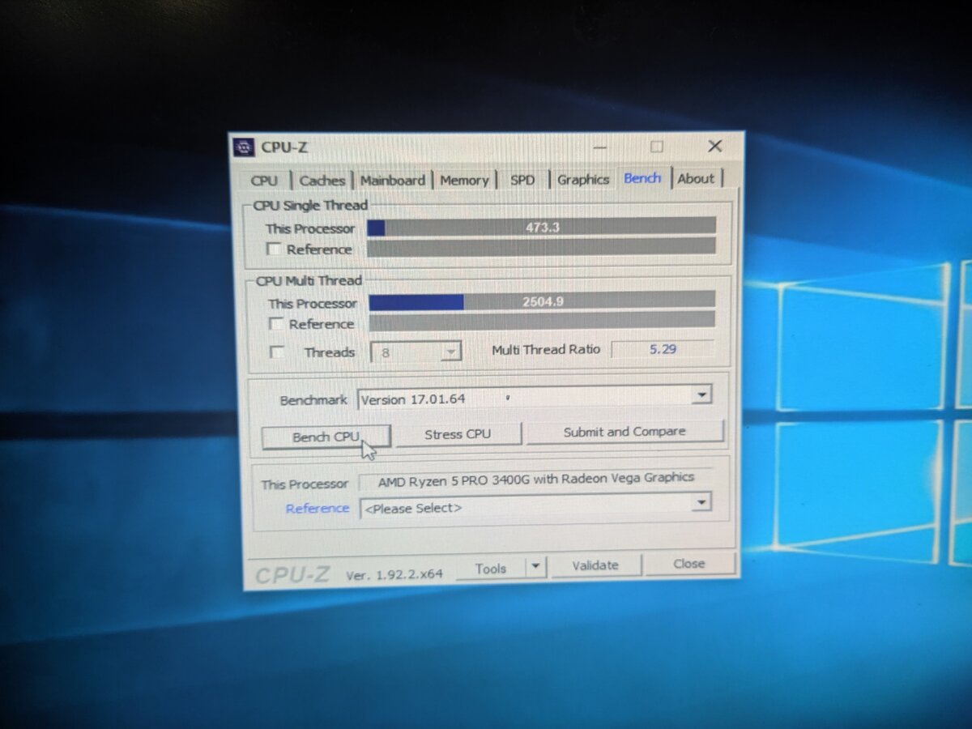The height and width of the screenshot is (729, 972).
Task: Switch to the CPU tab
Action: 264,181
